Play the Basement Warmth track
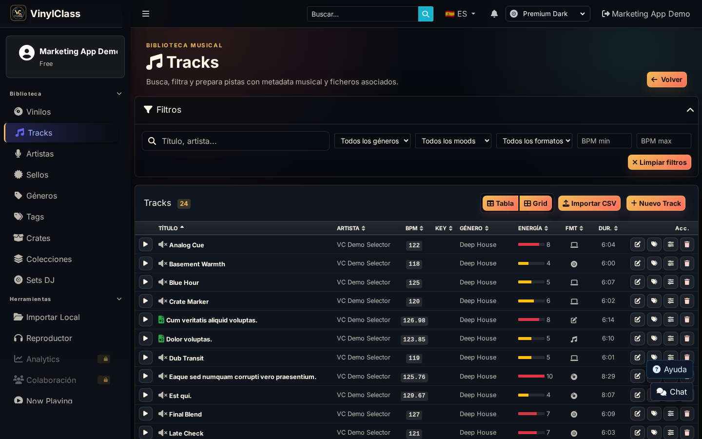Screen dimensions: 702x439 point(145,263)
